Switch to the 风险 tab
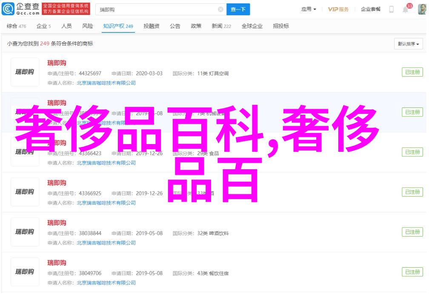This screenshot has height=295, width=429. pos(88,26)
